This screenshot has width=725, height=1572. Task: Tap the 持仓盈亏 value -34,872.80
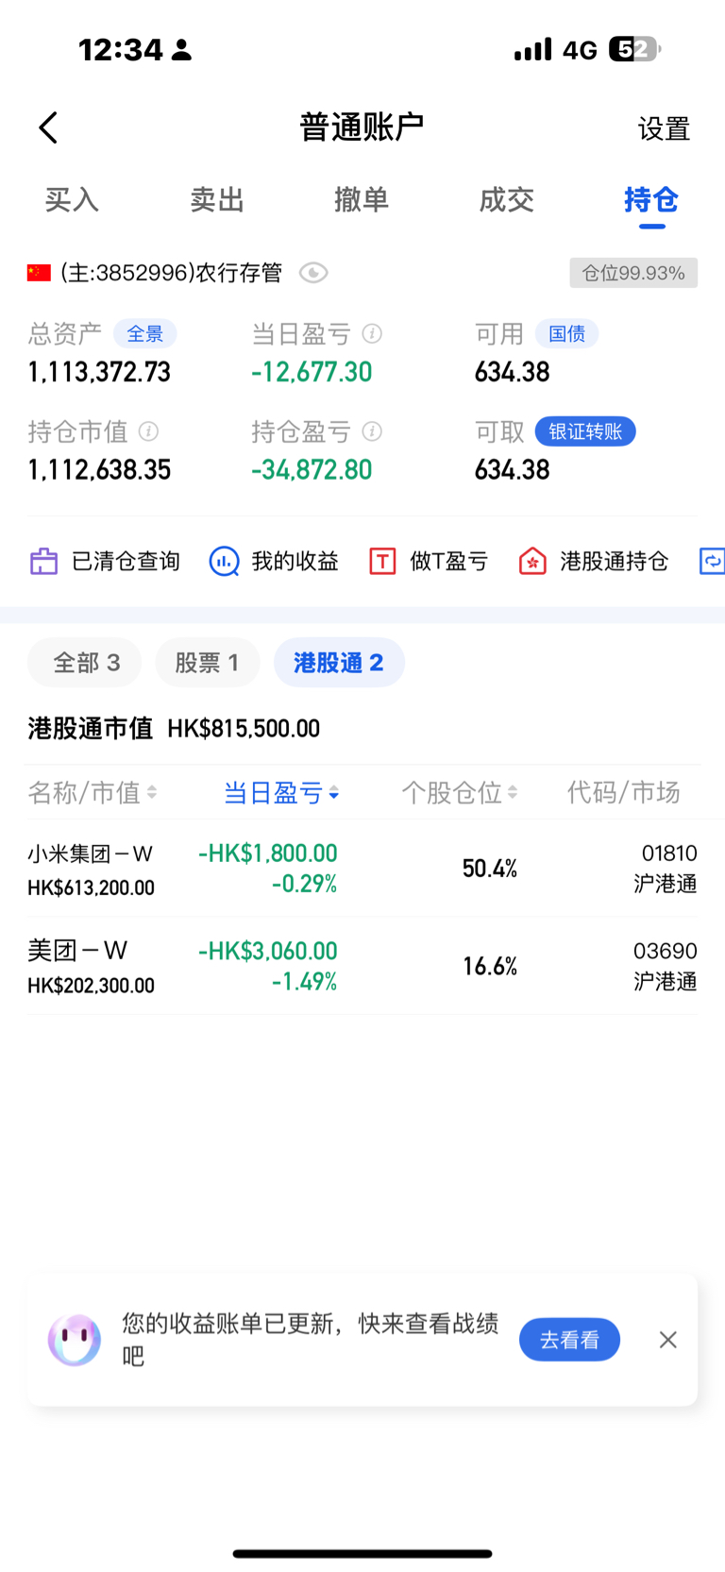(312, 470)
